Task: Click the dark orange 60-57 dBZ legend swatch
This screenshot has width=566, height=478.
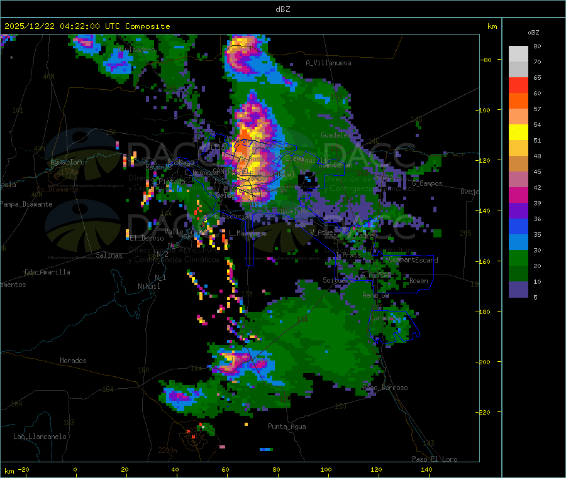Action: coord(518,101)
